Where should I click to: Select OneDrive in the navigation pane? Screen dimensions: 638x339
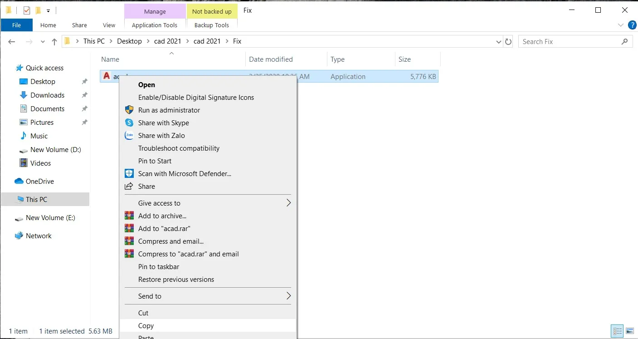pos(39,181)
